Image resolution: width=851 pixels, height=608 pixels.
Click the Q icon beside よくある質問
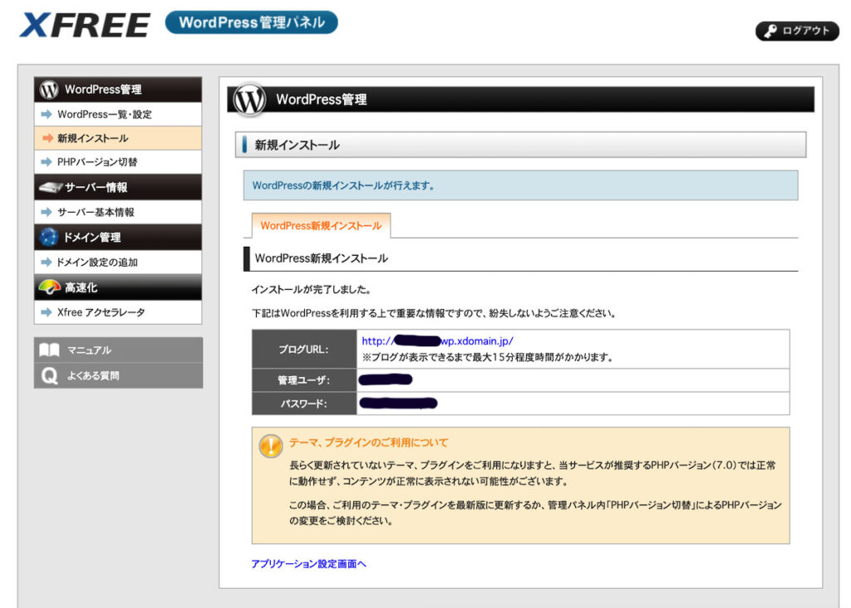coord(49,375)
